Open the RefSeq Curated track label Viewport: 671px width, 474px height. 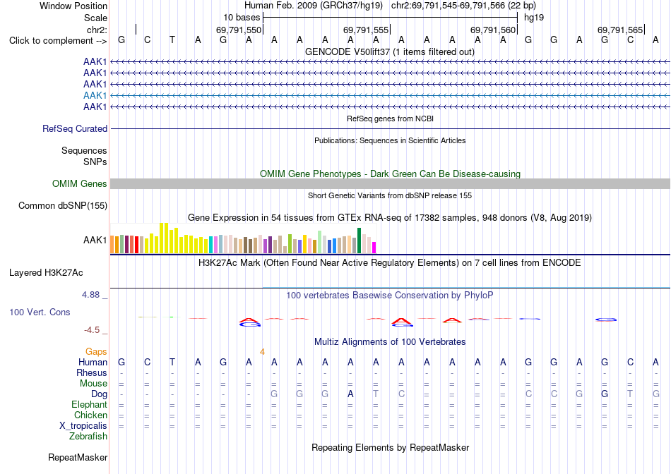(x=75, y=128)
